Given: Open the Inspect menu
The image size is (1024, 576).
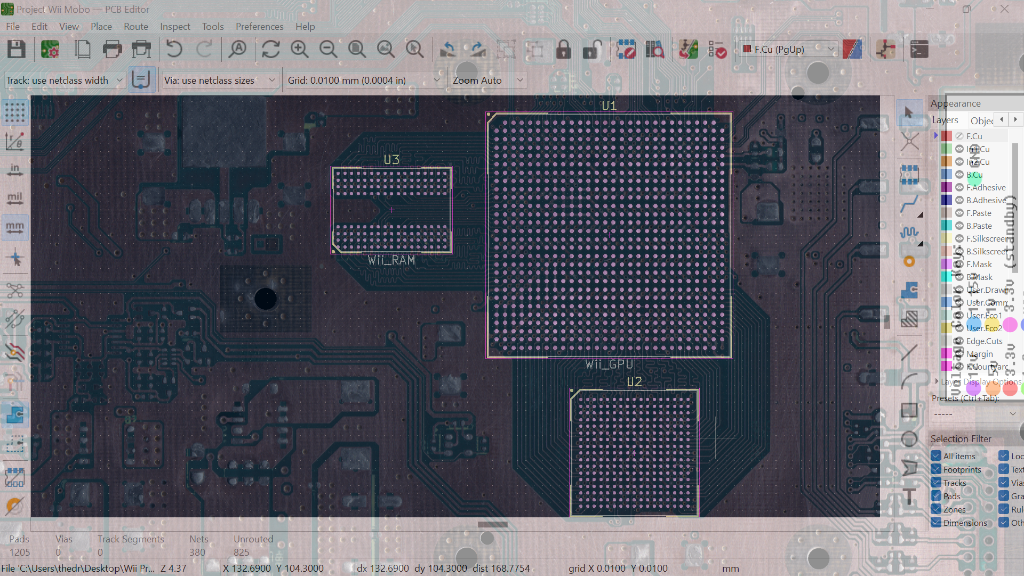Looking at the screenshot, I should click(175, 26).
